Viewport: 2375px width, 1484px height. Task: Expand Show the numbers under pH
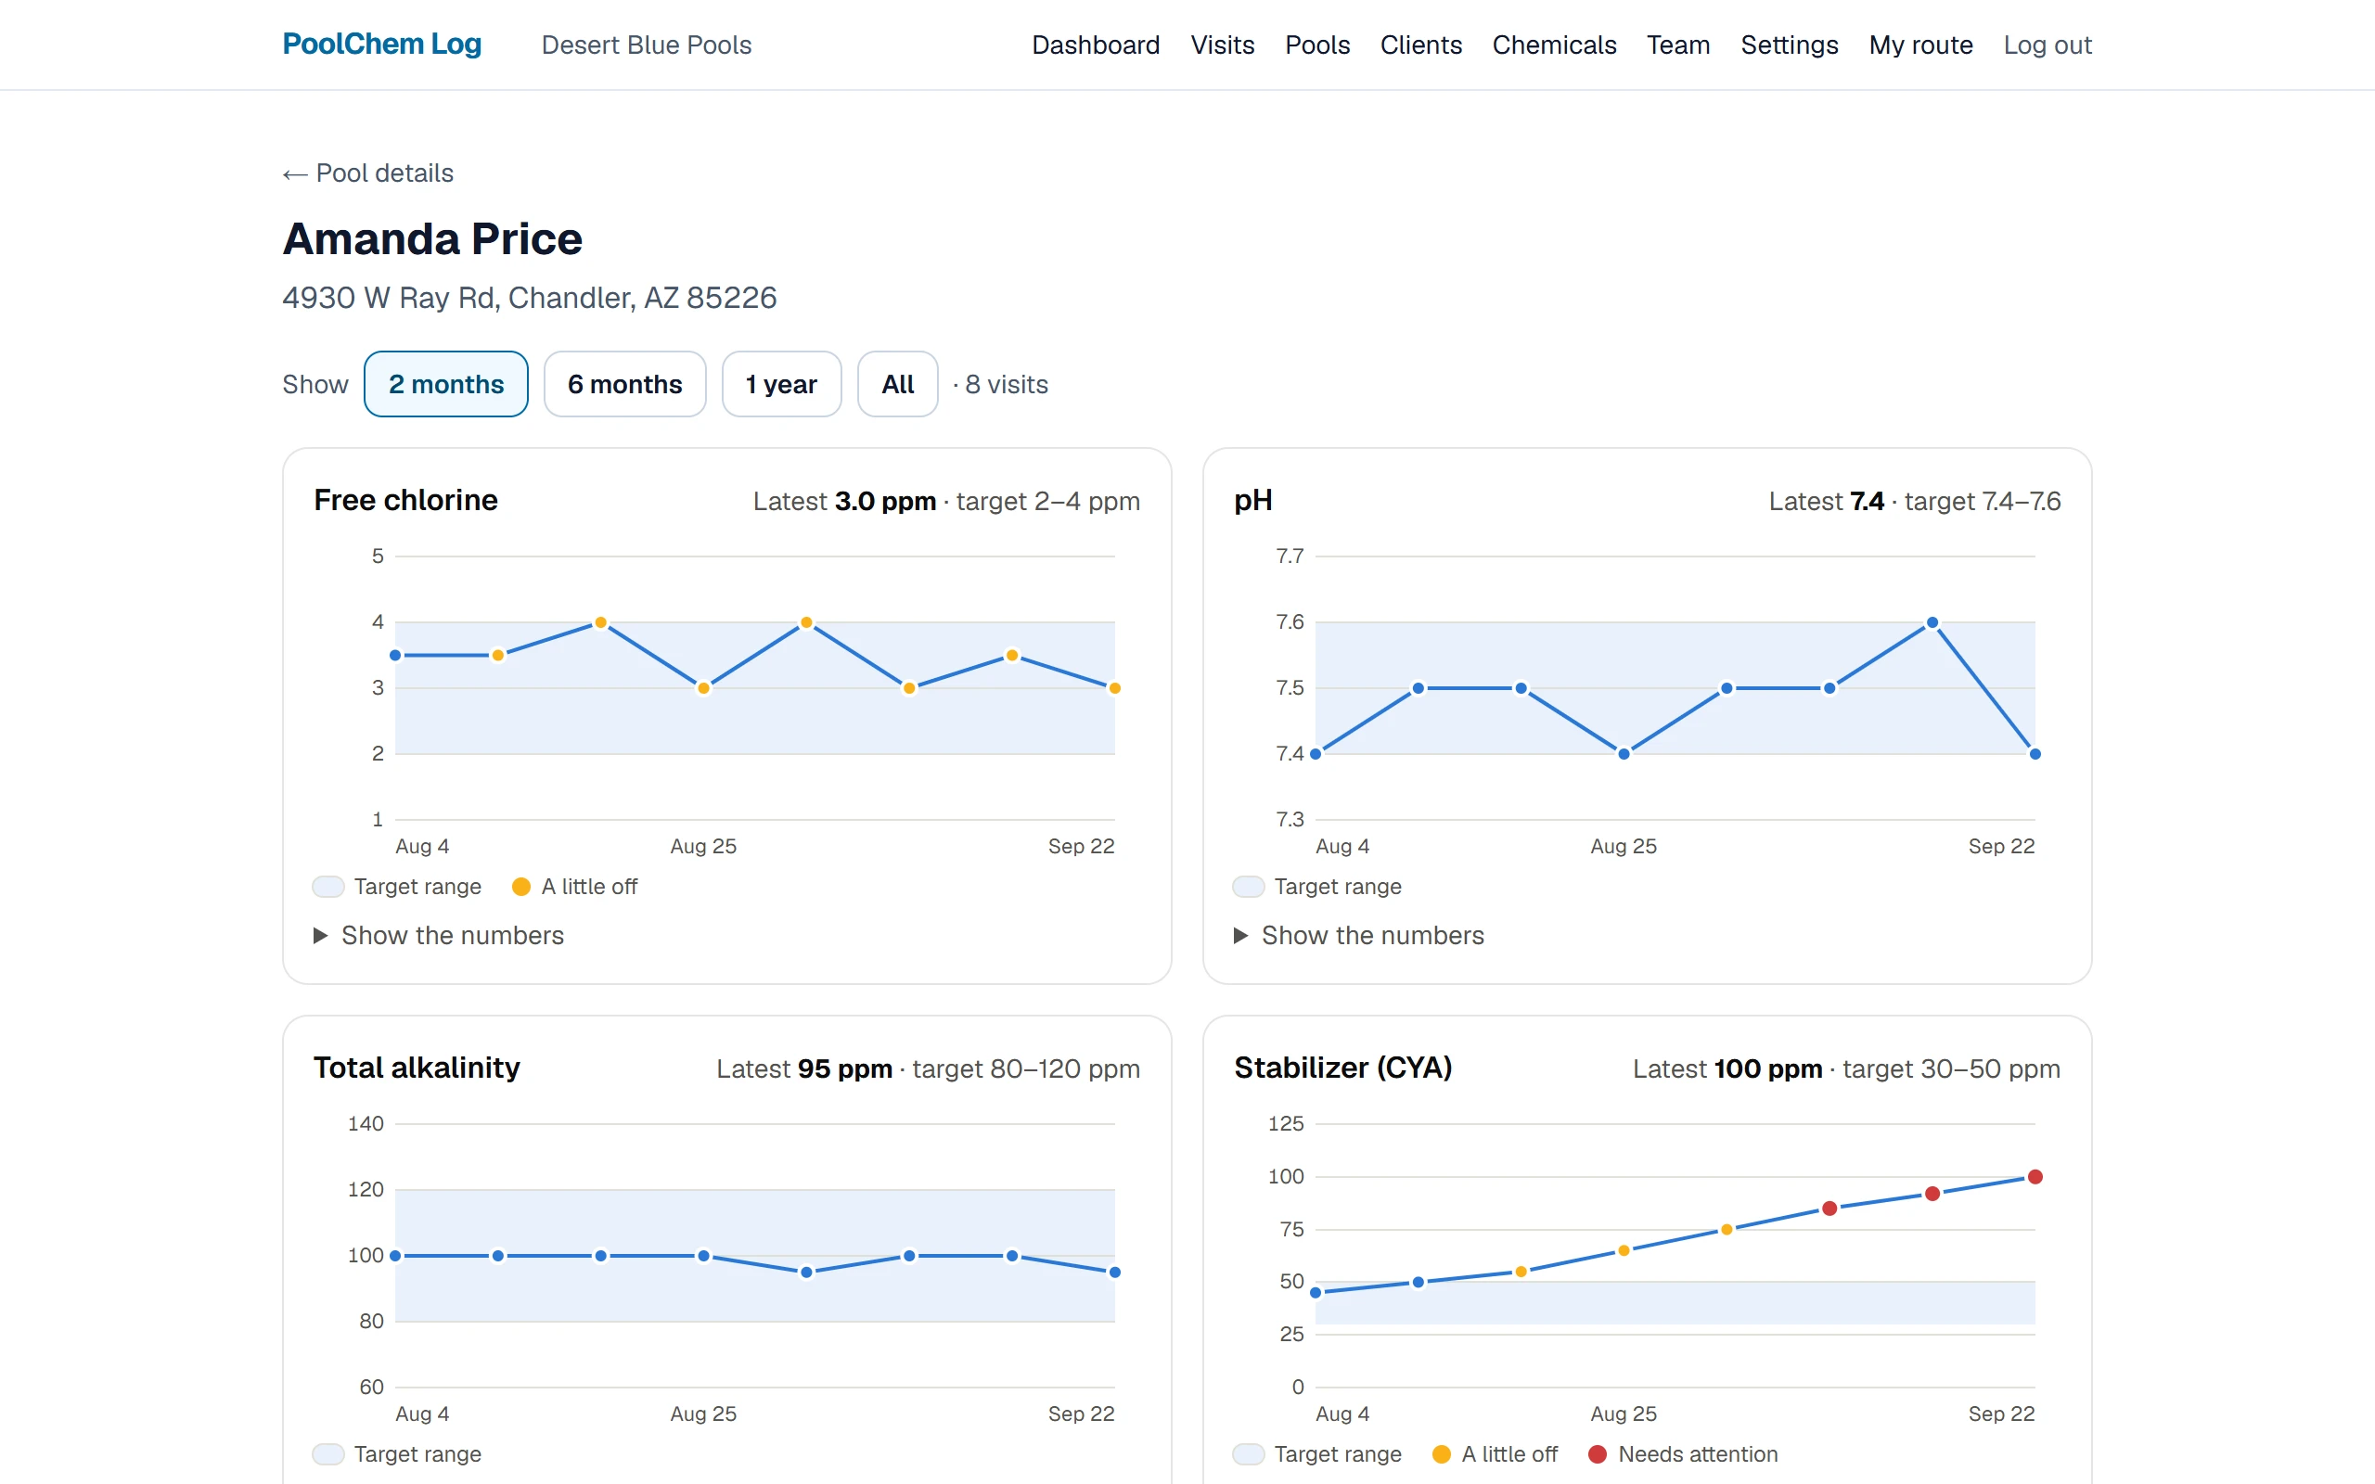1359,935
